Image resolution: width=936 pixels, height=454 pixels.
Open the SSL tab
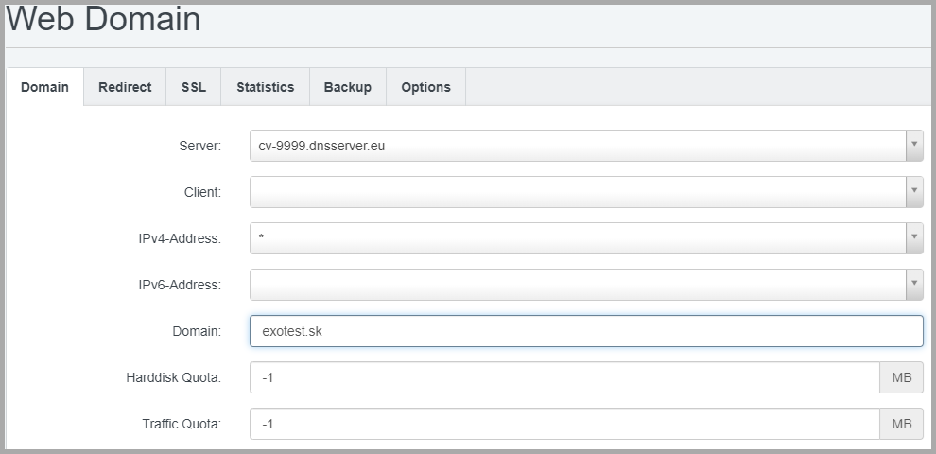pyautogui.click(x=194, y=87)
